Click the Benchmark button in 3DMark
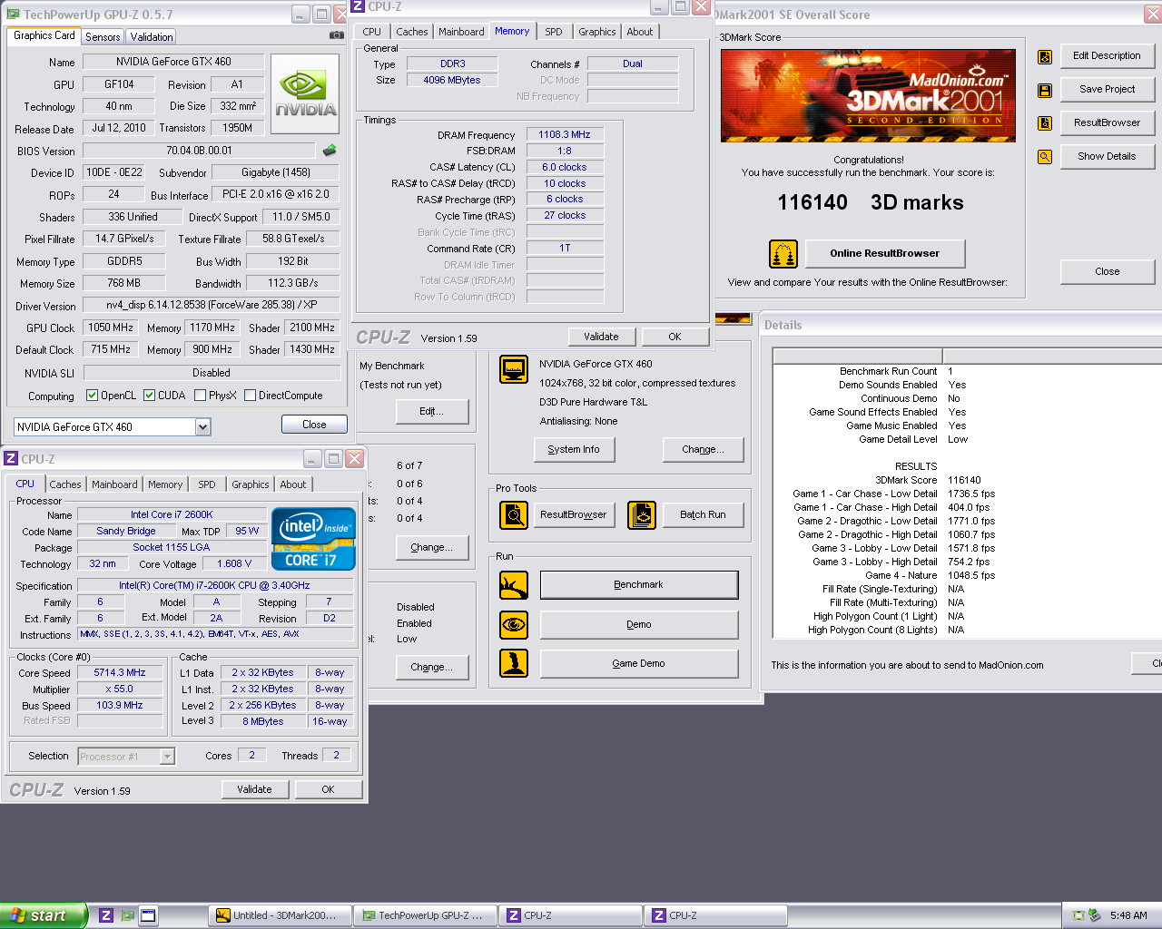The image size is (1162, 929). pyautogui.click(x=638, y=585)
